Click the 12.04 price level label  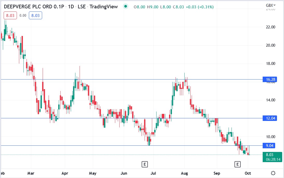click(270, 118)
